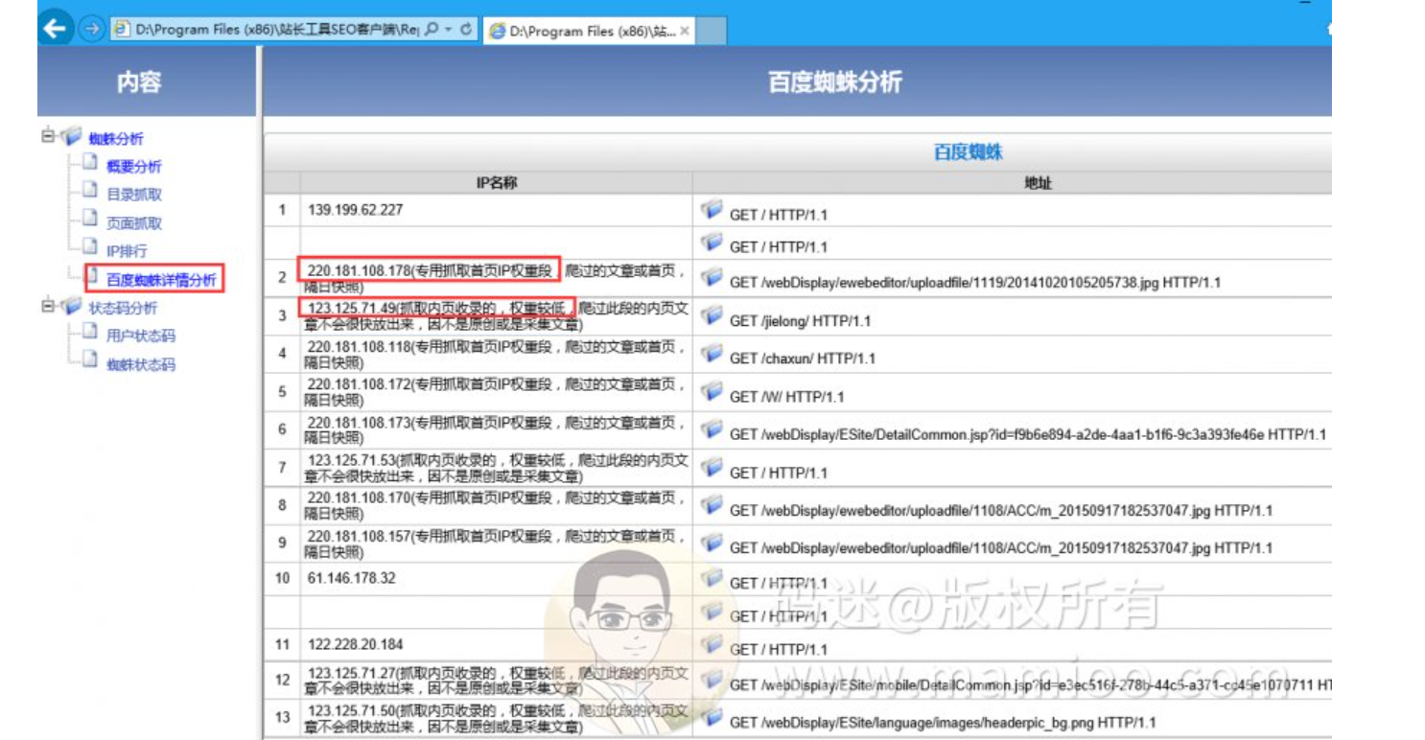Click the language/images/headerpic_bg.png request text
The image size is (1425, 740).
tap(944, 722)
